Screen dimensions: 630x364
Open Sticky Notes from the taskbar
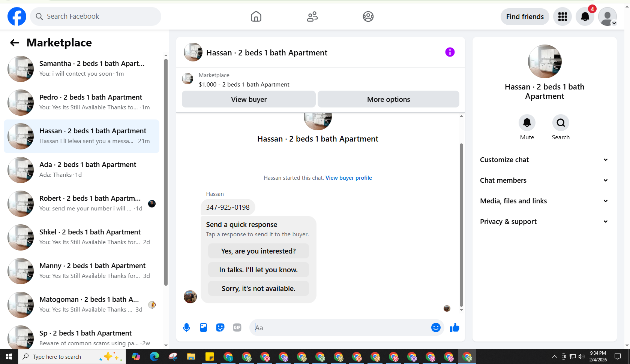[x=210, y=357]
